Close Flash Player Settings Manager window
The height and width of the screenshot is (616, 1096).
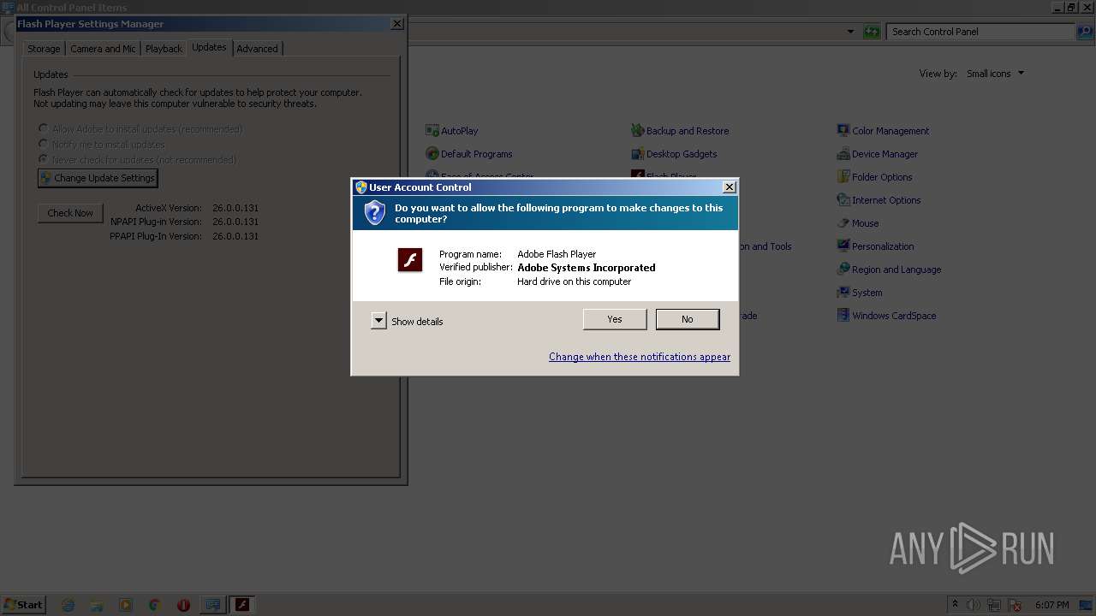(397, 24)
